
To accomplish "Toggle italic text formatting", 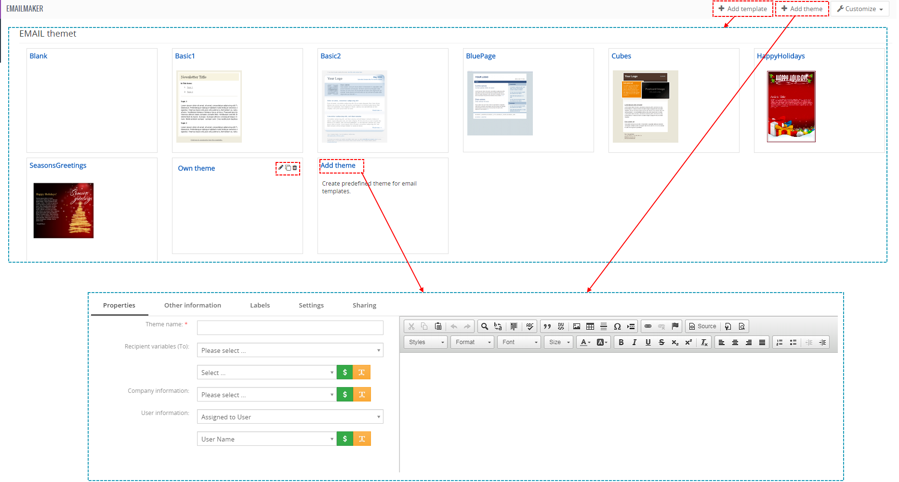I will tap(635, 342).
